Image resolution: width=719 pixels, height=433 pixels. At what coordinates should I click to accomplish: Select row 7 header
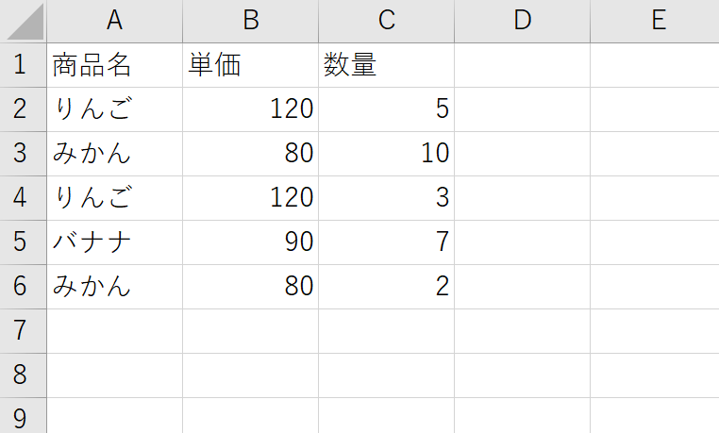click(x=23, y=331)
